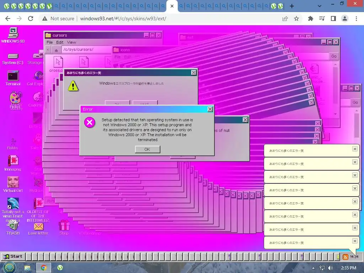Screen dimensions: 364x273
Task: Click the RSS feed icon in Windows 93 tray
Action: (x=346, y=257)
